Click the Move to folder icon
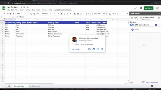Screen dimensions: 161x90 tap(24, 7)
